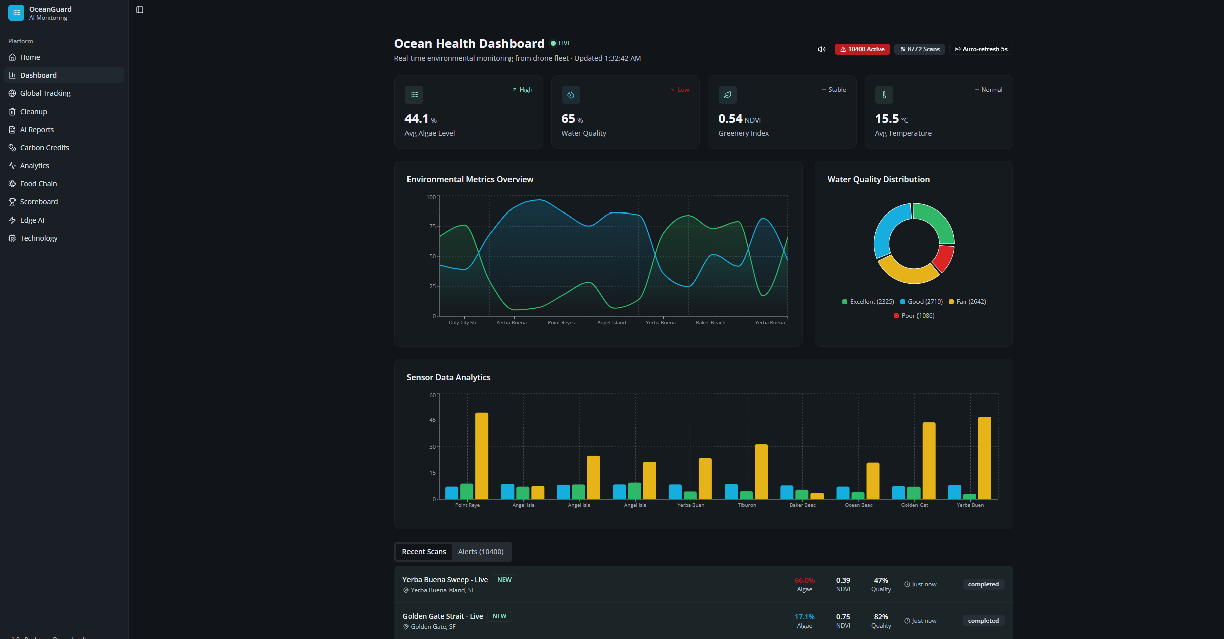This screenshot has width=1224, height=639.
Task: Select the Recent Scans tab
Action: [x=424, y=552]
